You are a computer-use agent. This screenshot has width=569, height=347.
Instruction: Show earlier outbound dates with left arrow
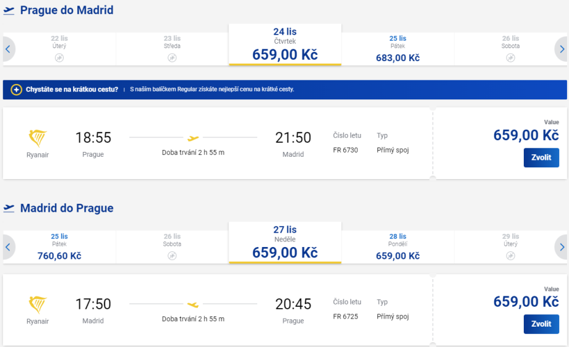(7, 49)
